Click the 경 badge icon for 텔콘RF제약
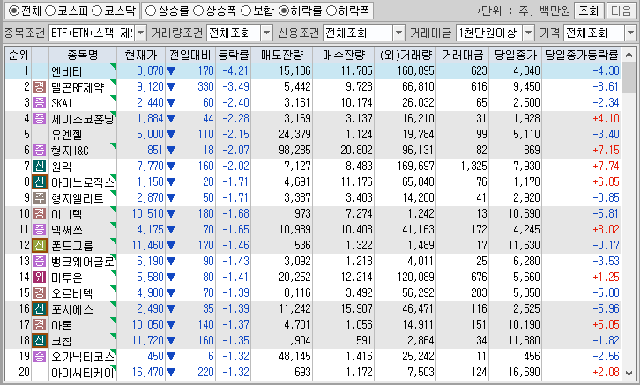The height and width of the screenshot is (385, 640). pyautogui.click(x=40, y=87)
